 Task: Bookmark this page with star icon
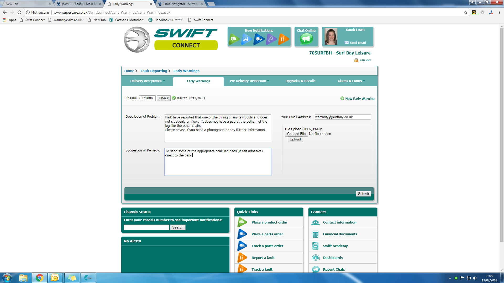coord(466,12)
